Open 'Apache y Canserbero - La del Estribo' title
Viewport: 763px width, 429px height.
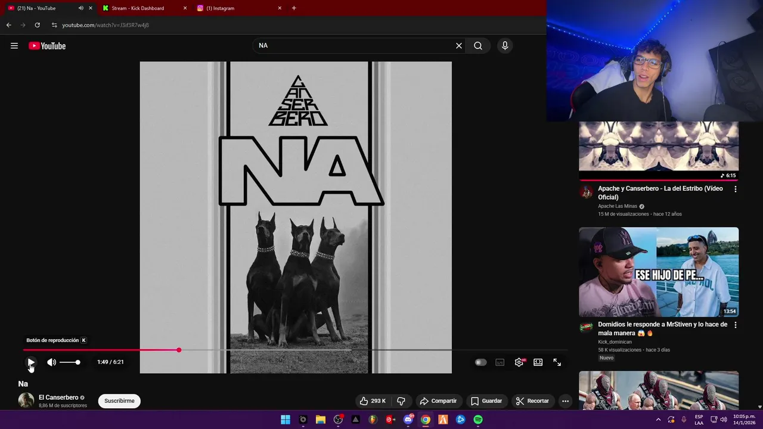click(x=660, y=192)
